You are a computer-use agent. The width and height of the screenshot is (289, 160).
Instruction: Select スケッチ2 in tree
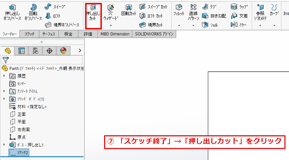click(19, 152)
